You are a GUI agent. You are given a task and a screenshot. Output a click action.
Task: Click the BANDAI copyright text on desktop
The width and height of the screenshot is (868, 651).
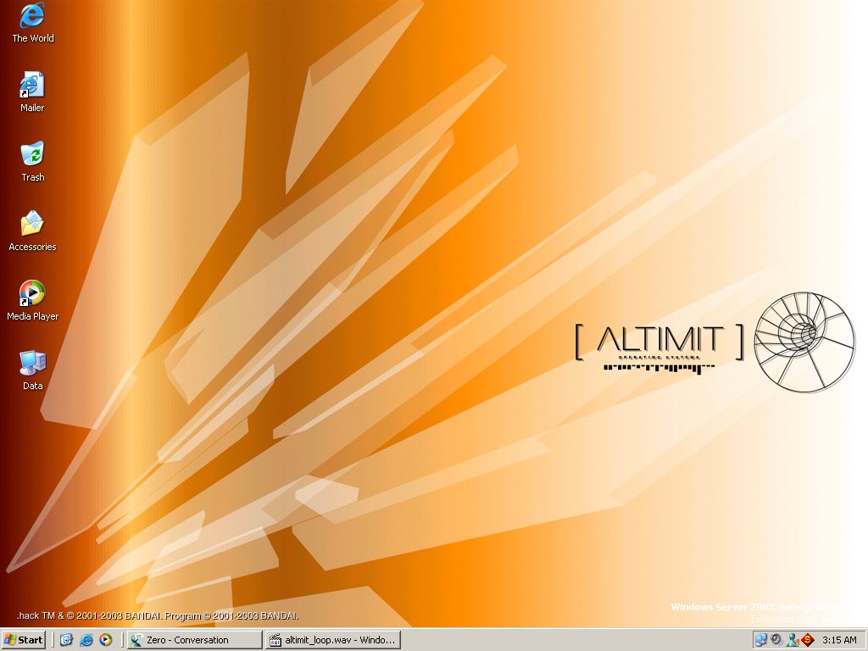click(x=158, y=616)
